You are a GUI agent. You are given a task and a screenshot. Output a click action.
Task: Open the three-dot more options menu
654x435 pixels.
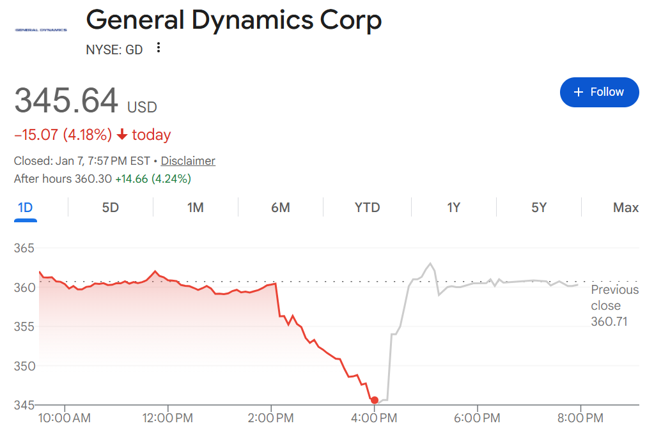coord(159,48)
